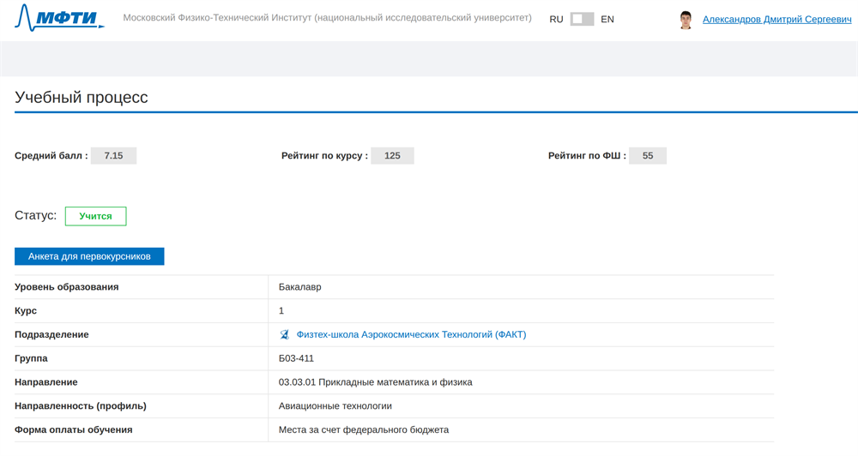Click the Учебный процесс heading
The width and height of the screenshot is (858, 456).
click(82, 98)
